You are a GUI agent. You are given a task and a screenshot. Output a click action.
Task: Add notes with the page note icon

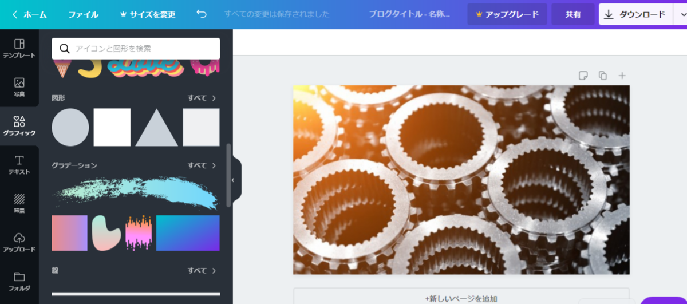pyautogui.click(x=583, y=76)
